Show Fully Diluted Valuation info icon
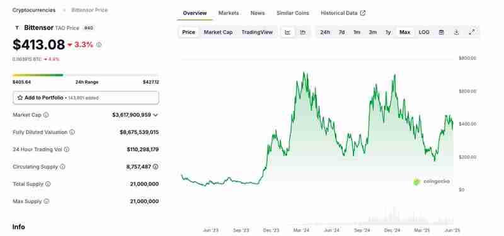The height and width of the screenshot is (236, 504). [x=72, y=132]
